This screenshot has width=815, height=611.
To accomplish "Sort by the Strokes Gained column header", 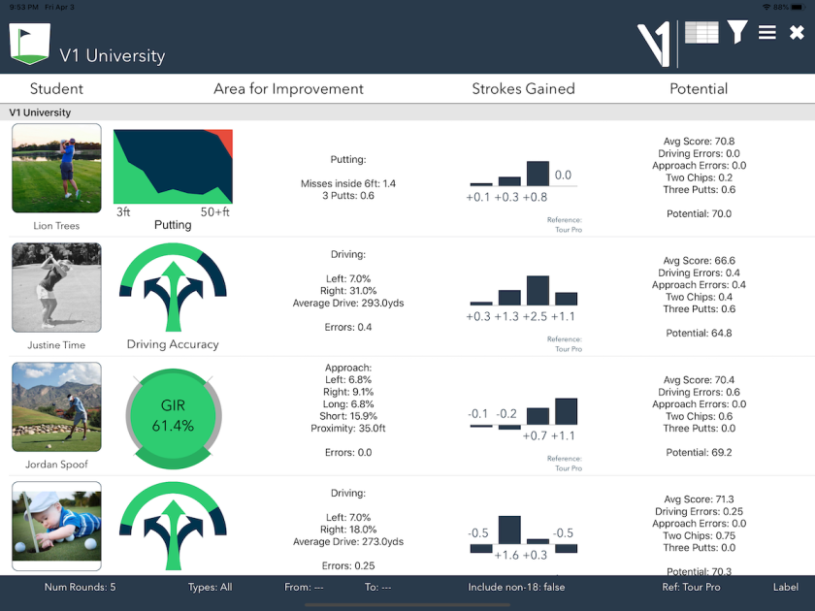I will point(523,89).
